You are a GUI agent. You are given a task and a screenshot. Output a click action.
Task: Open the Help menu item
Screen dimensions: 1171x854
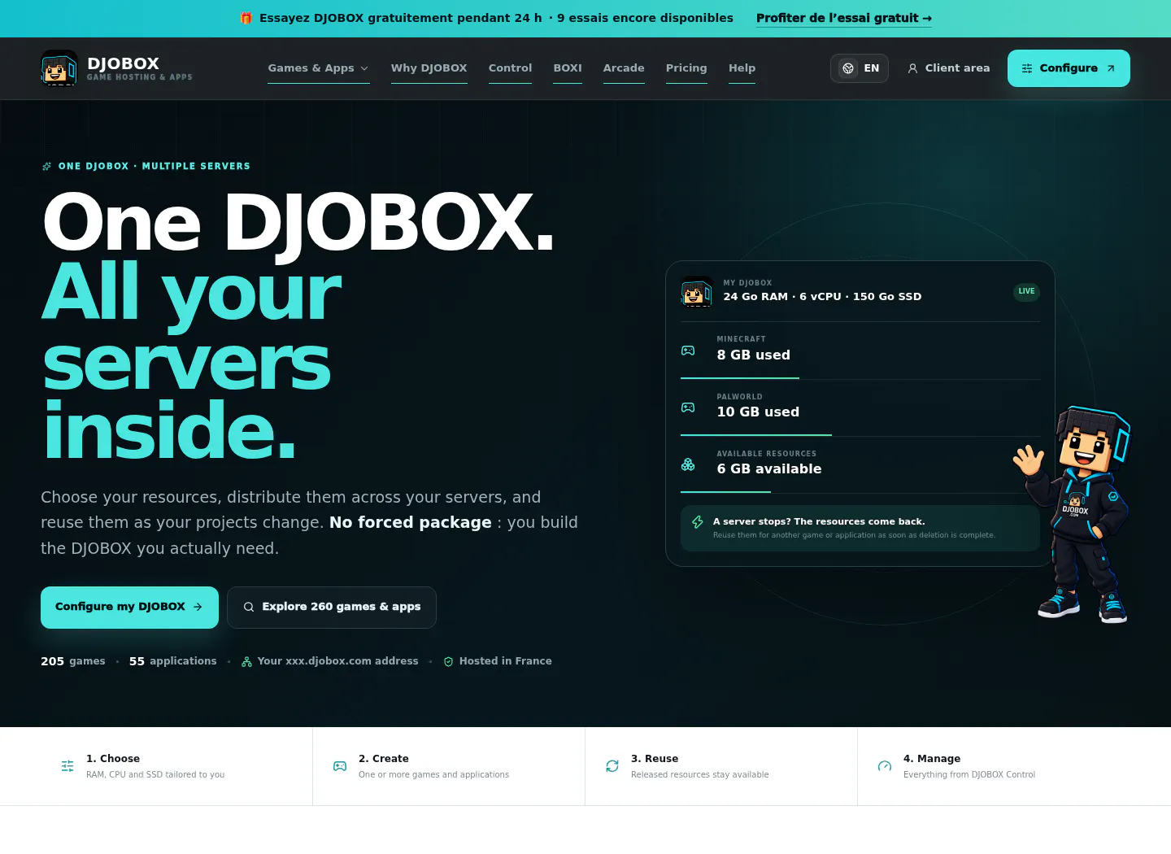click(x=742, y=68)
